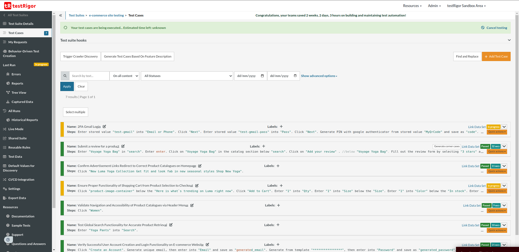Click the Clear filter button

pos(81,86)
